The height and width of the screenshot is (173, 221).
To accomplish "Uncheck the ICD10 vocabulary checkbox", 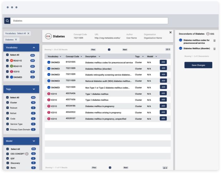I will click(8, 71).
